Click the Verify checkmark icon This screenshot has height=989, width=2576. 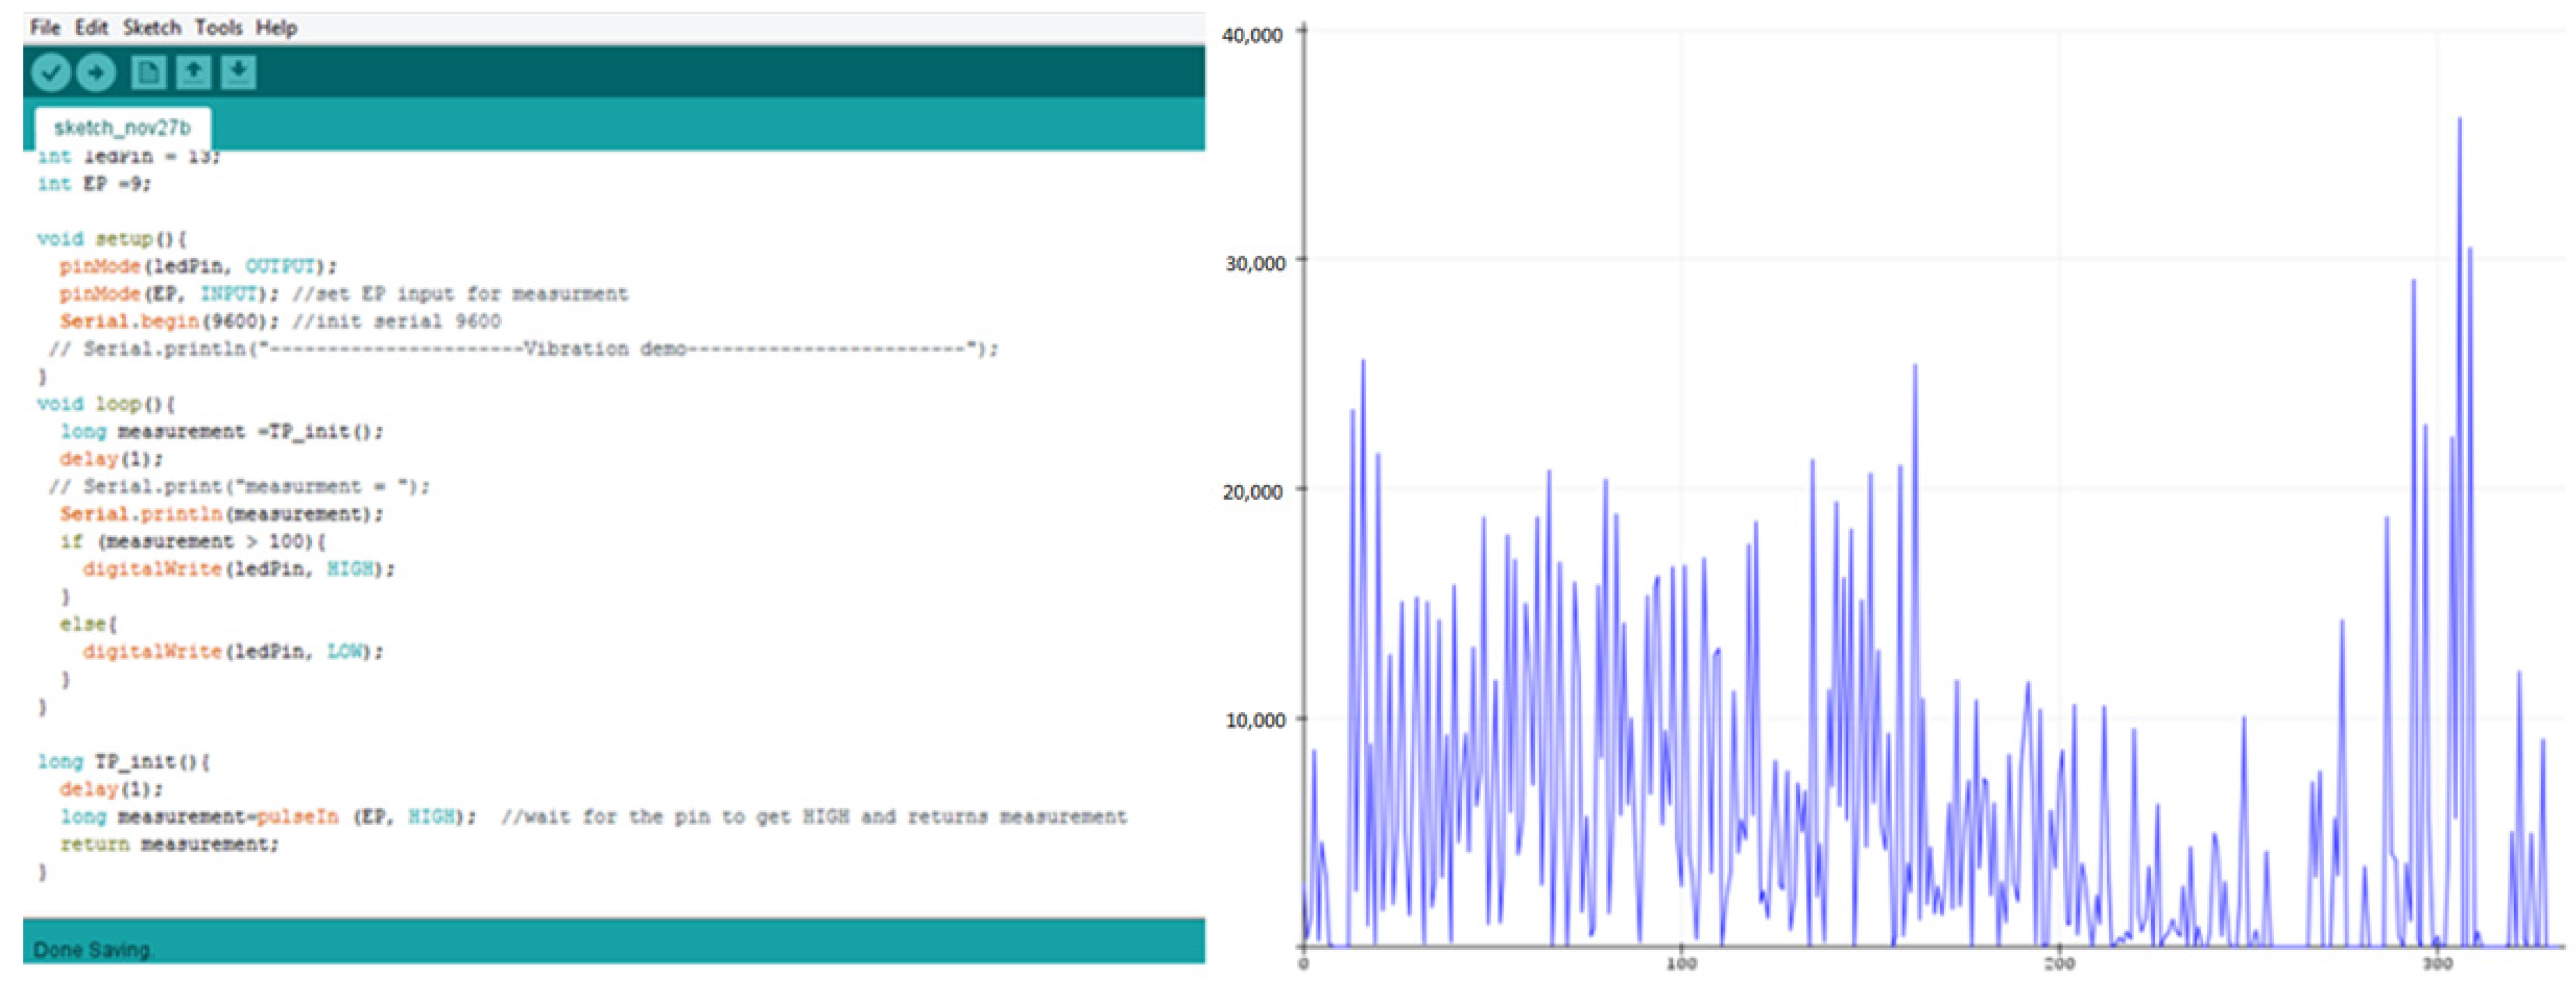[x=50, y=72]
